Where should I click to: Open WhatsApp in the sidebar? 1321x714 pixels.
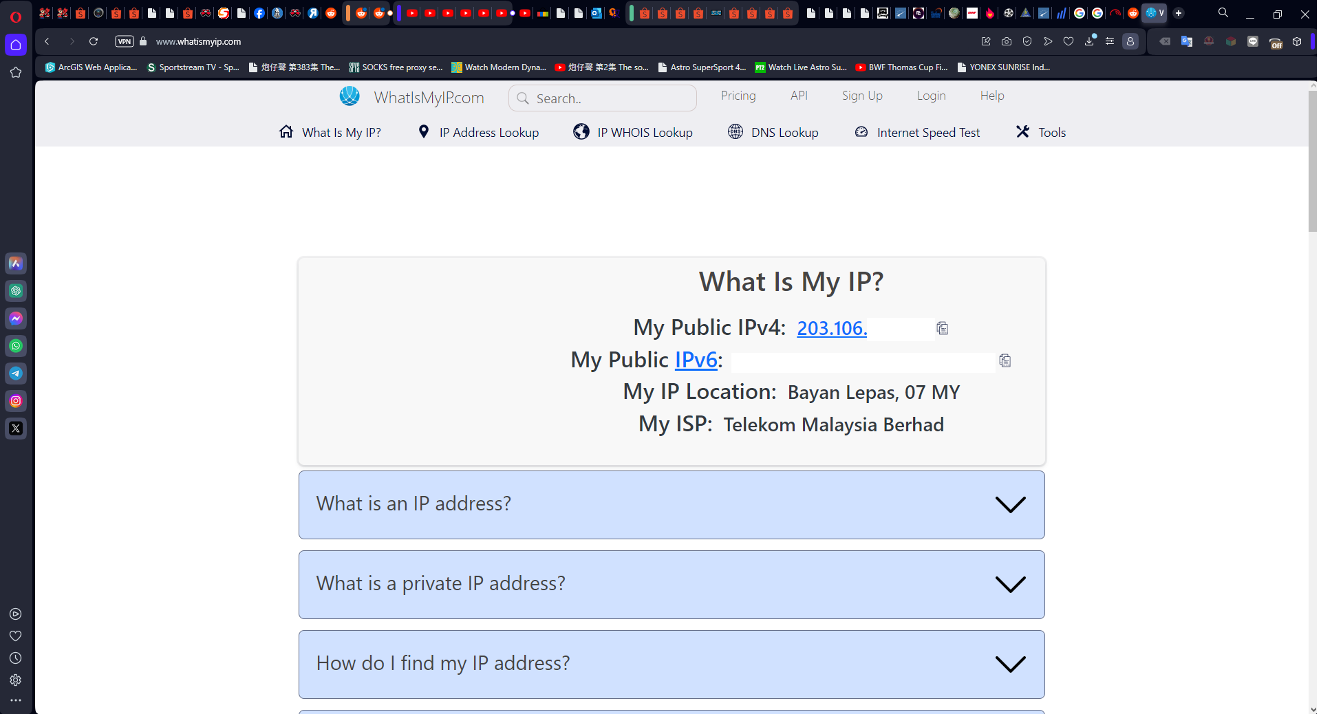tap(16, 346)
